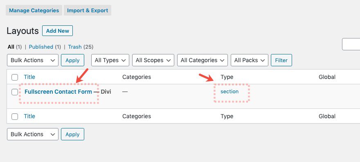The image size is (360, 162).
Task: Open the Fullscreen Contact Form layout
Action: click(x=59, y=92)
